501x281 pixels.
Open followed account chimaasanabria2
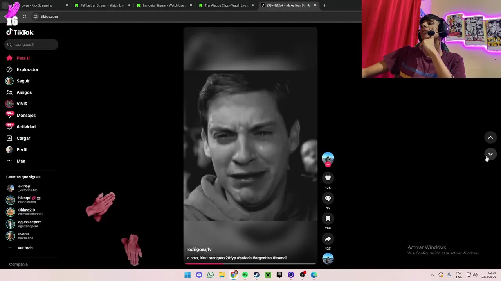click(25, 212)
